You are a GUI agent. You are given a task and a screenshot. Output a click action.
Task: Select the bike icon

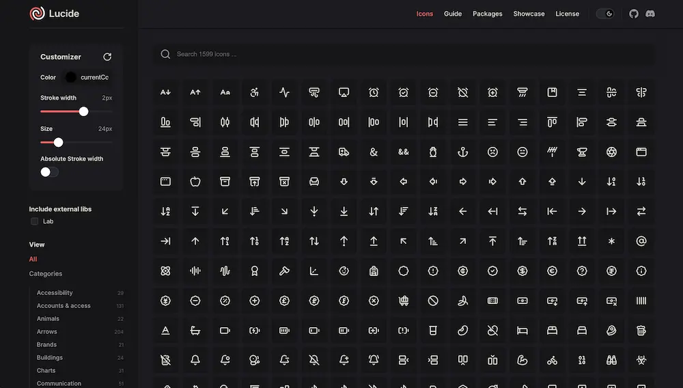coord(552,360)
